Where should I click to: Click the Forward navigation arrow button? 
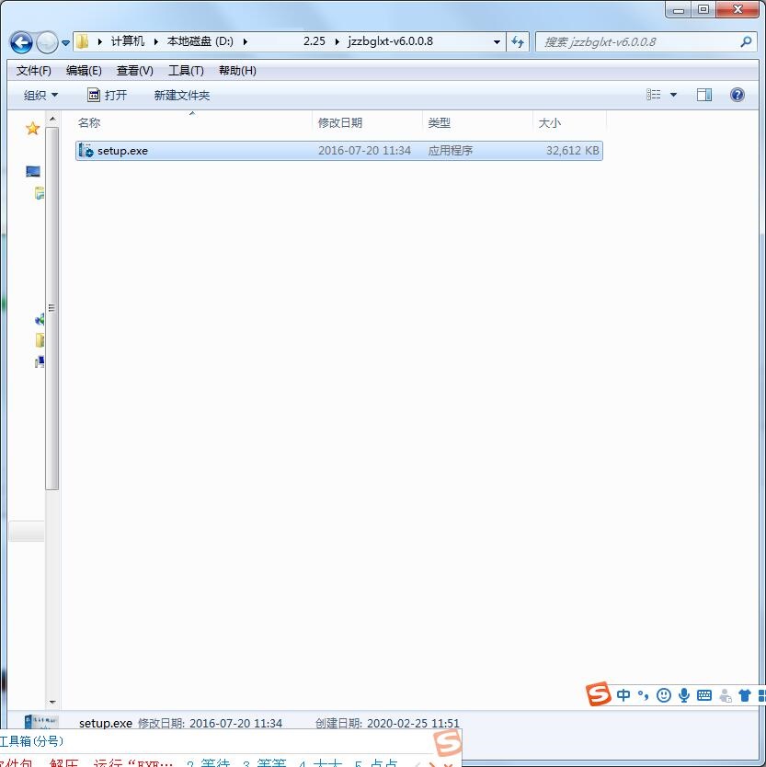point(47,42)
